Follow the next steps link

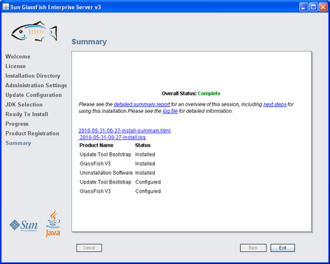point(275,104)
